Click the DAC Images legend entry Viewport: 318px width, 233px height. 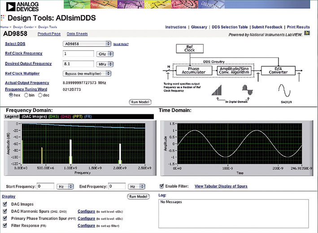34,116
